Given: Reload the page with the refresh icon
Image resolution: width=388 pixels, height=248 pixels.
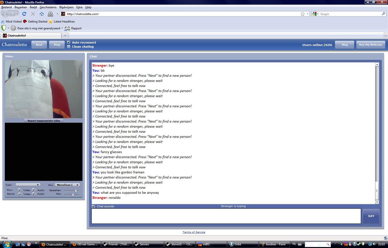Looking at the screenshot, I should pos(24,14).
